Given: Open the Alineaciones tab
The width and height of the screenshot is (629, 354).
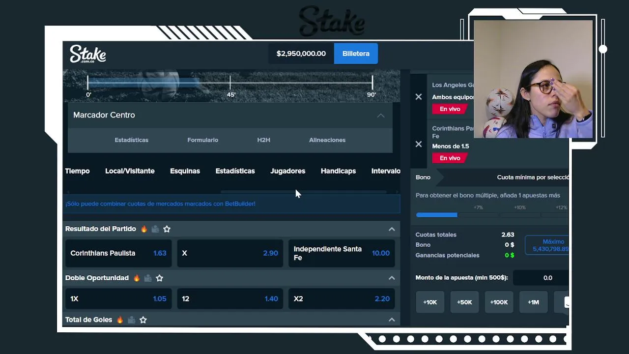Looking at the screenshot, I should pyautogui.click(x=327, y=140).
